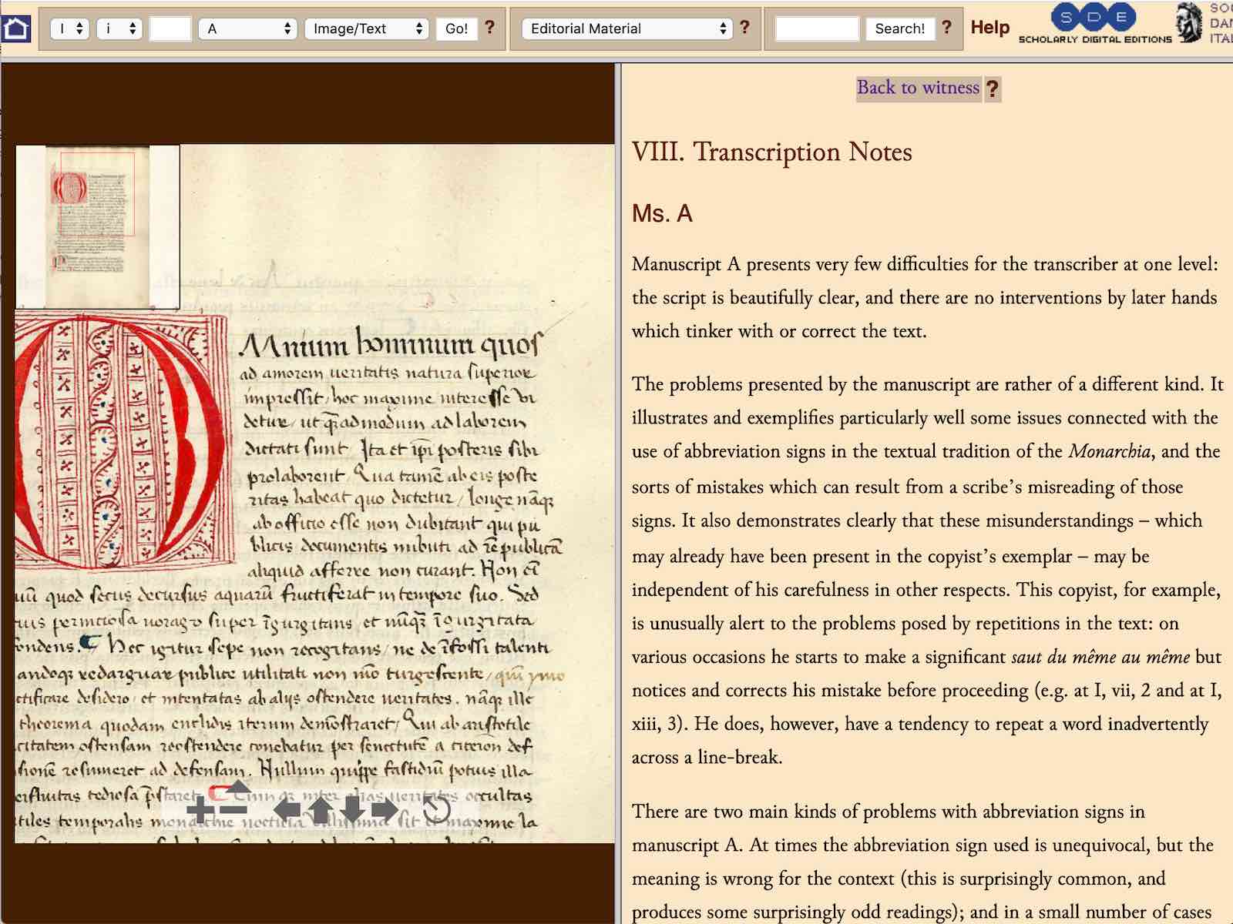Screen dimensions: 1233x924
Task: Open help next to Back to witness
Action: coord(993,89)
